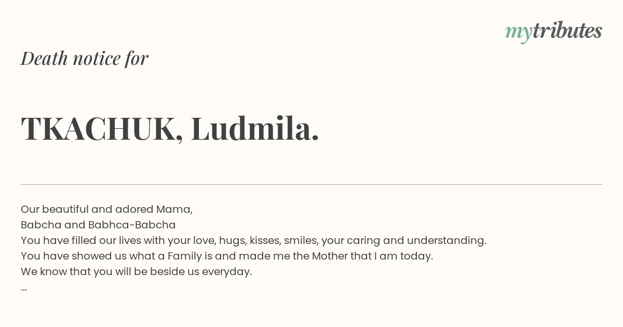Click the mytributes logo
623x327 pixels.
(553, 32)
